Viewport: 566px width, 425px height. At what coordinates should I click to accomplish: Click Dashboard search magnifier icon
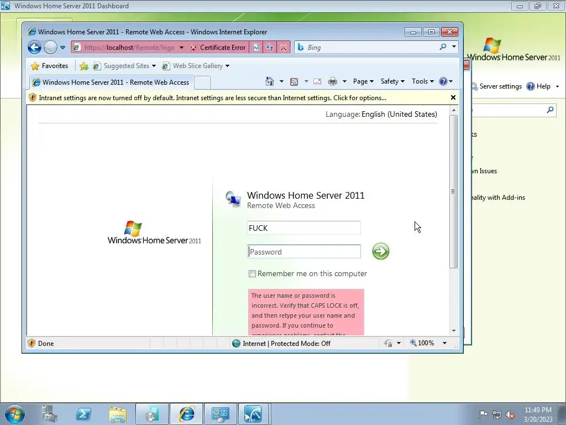click(x=550, y=110)
